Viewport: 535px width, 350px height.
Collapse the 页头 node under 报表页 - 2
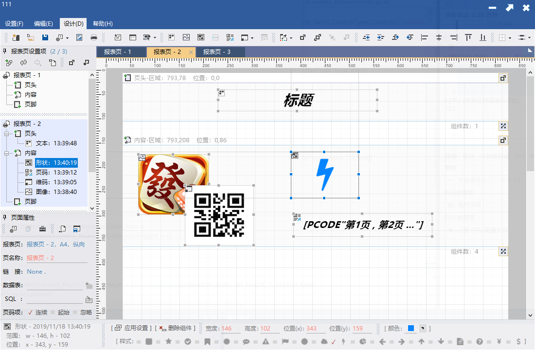click(x=6, y=134)
